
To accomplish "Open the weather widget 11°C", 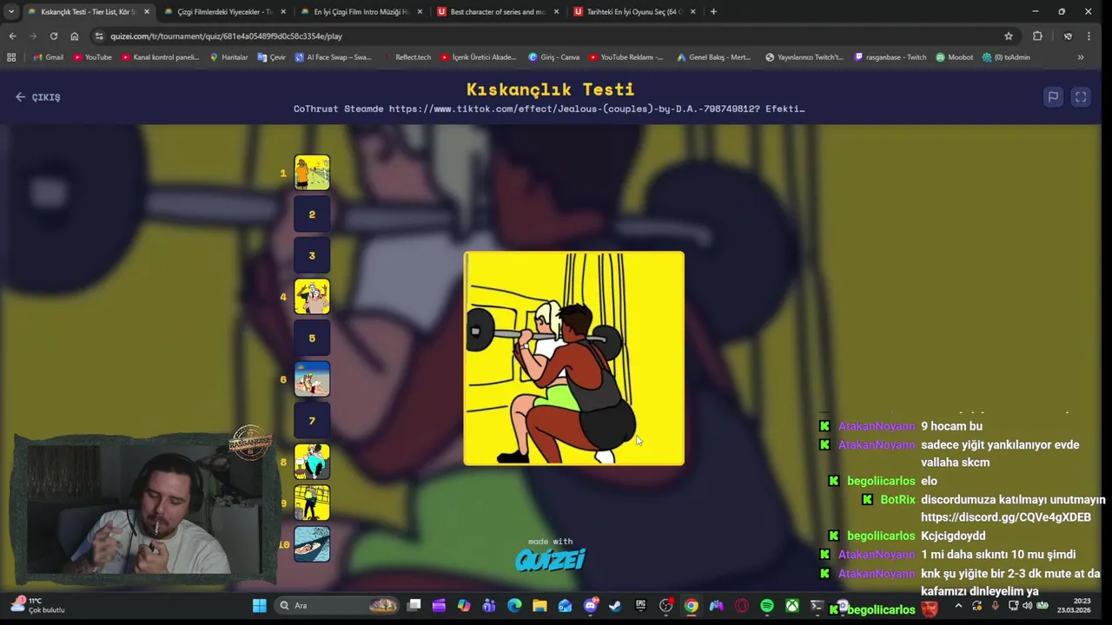I will tap(38, 605).
